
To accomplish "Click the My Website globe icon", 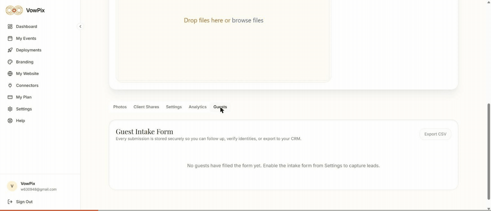I will click(x=10, y=74).
